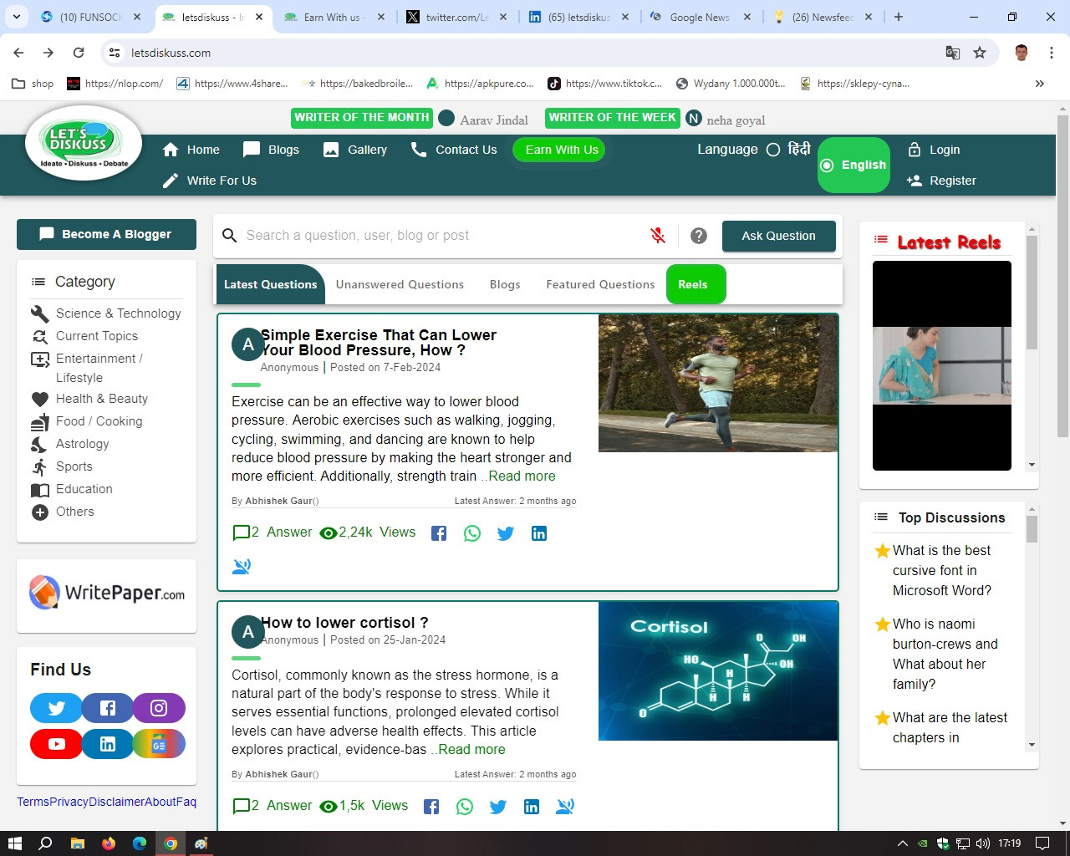Open the YouTube icon under Find Us
Image resolution: width=1070 pixels, height=856 pixels.
click(x=56, y=744)
